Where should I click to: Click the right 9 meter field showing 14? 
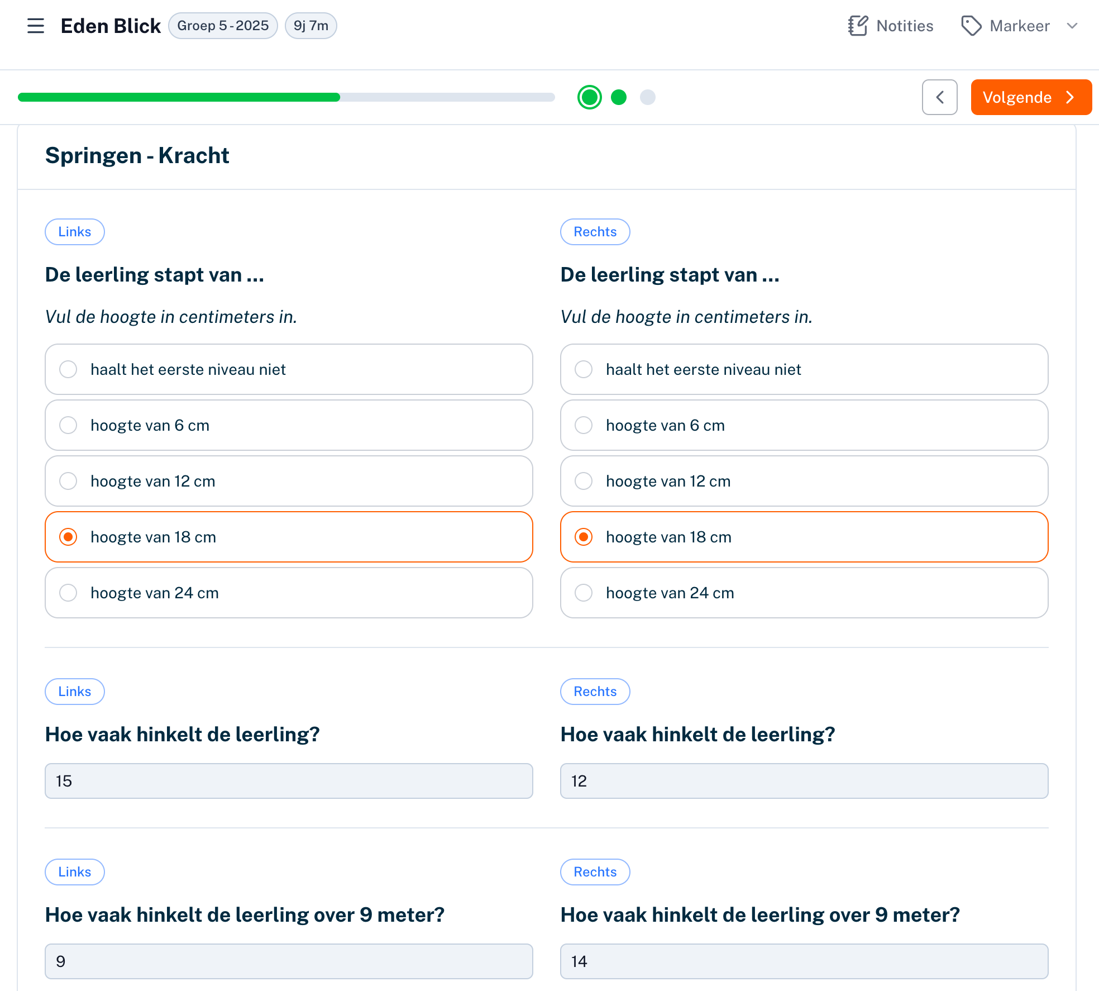[x=804, y=961]
